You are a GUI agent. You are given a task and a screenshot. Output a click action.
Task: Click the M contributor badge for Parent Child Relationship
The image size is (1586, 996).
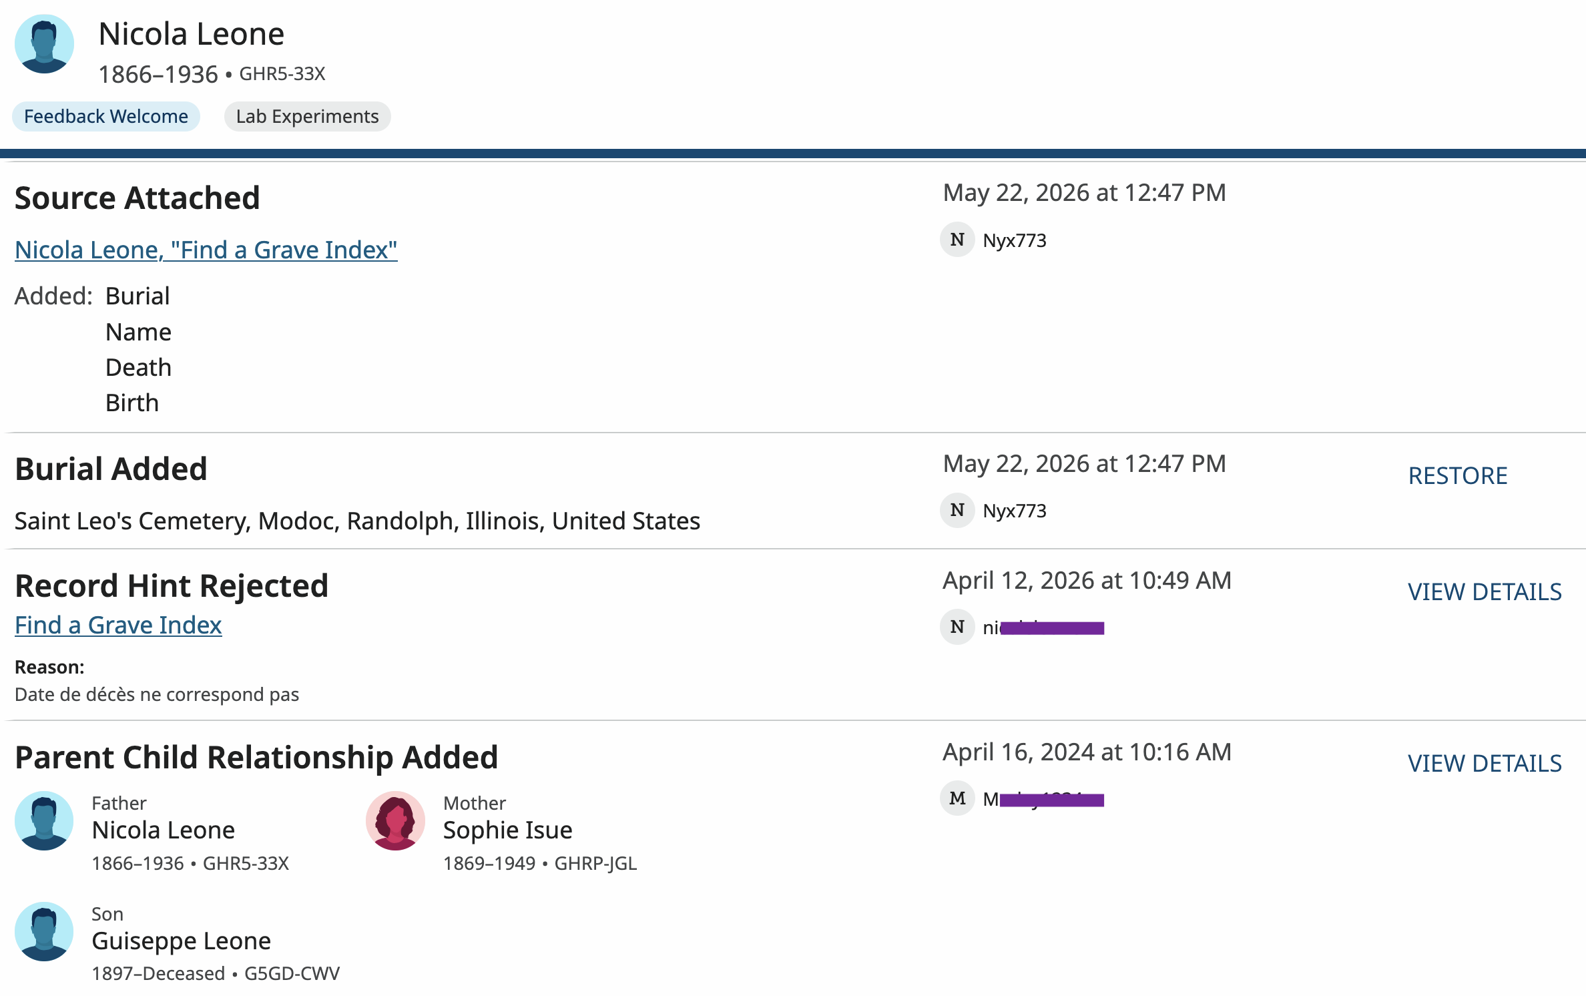click(x=957, y=798)
